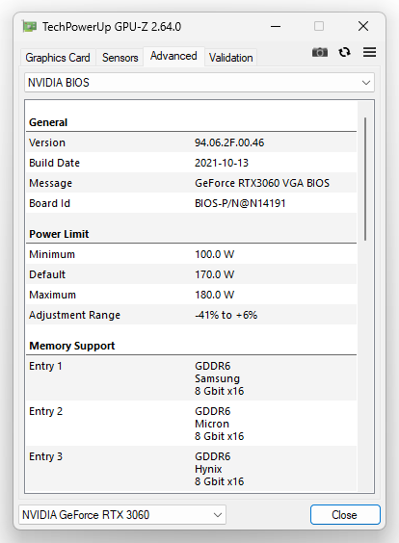Viewport: 399px width, 543px height.
Task: Click the Memory Support section header
Action: coord(71,346)
